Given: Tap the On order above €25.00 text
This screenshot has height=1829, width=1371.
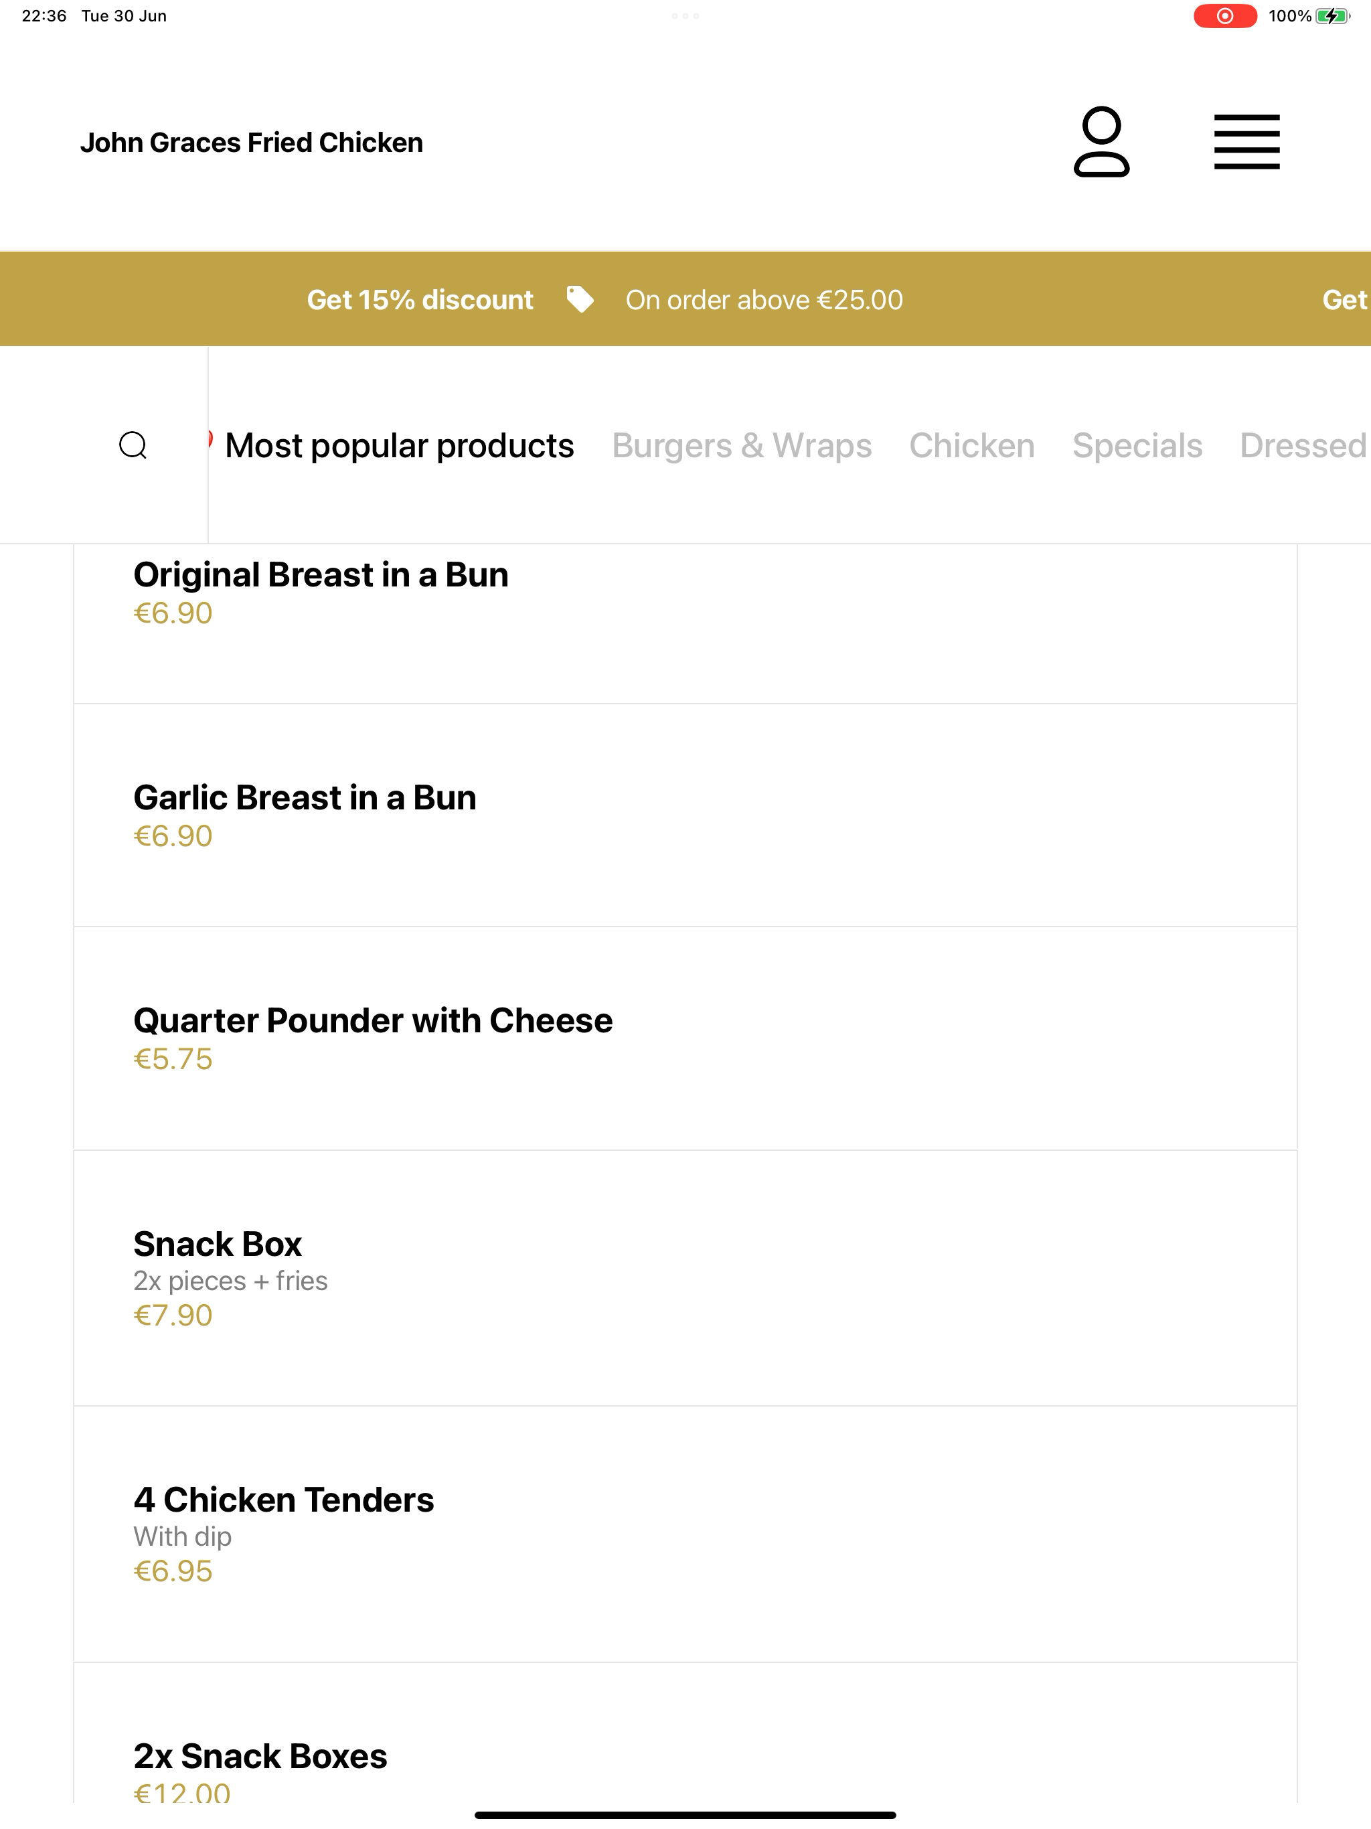Looking at the screenshot, I should (x=764, y=299).
